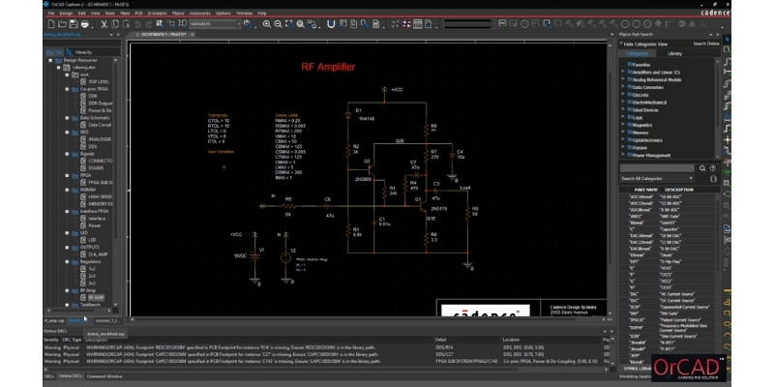Select the Data Converters category

[650, 88]
